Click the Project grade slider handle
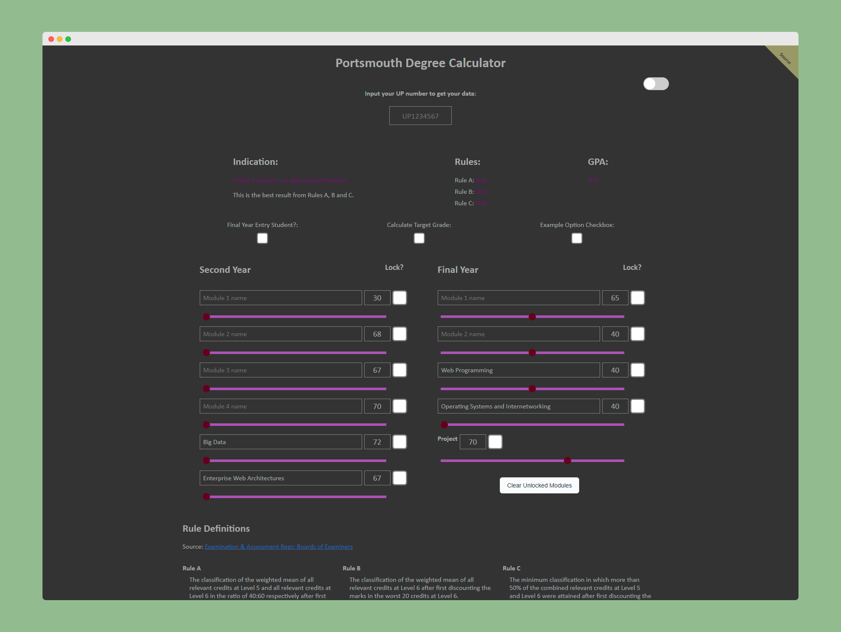 pos(567,460)
